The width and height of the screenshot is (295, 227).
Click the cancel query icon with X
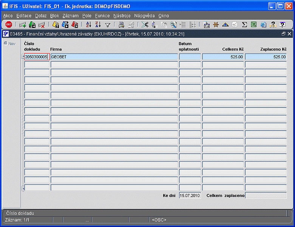(75, 25)
